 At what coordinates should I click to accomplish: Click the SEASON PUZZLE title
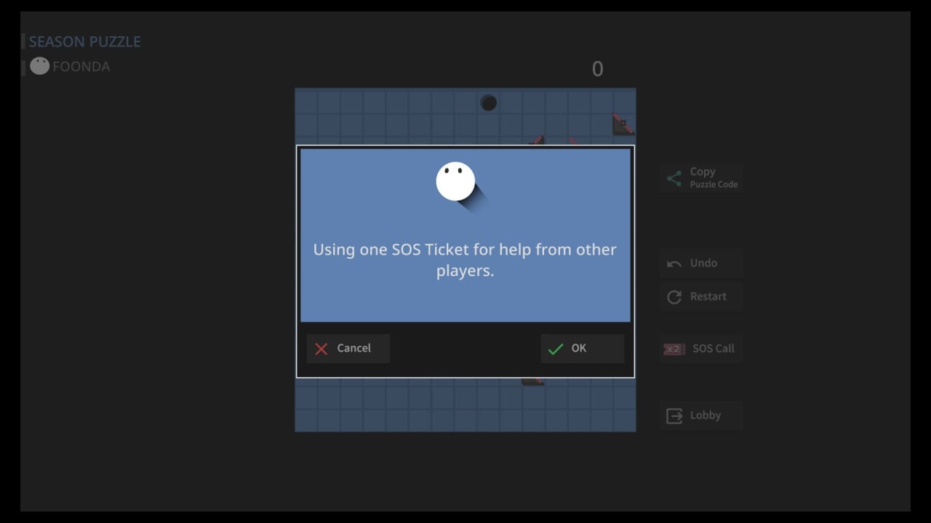tap(84, 41)
